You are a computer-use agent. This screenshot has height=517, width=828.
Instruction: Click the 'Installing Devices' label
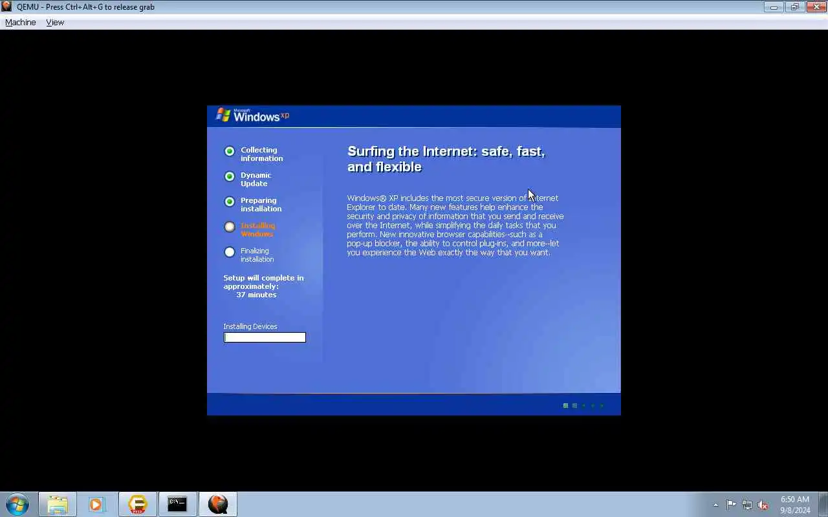pyautogui.click(x=250, y=326)
